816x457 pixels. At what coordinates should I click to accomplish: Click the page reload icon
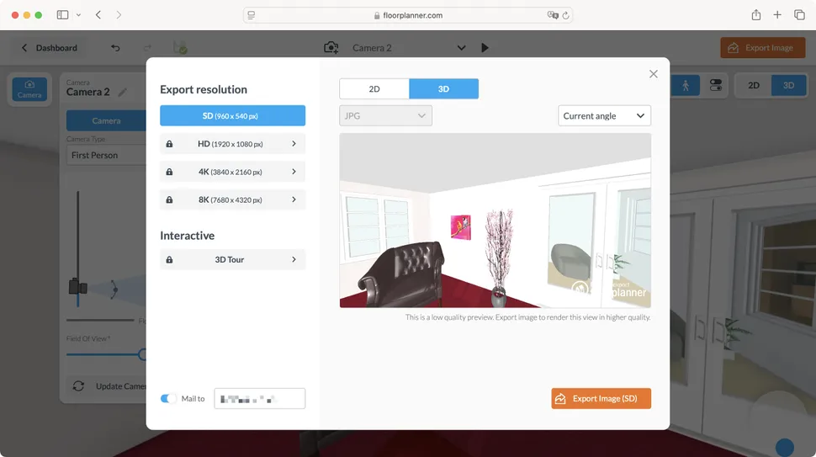point(565,15)
